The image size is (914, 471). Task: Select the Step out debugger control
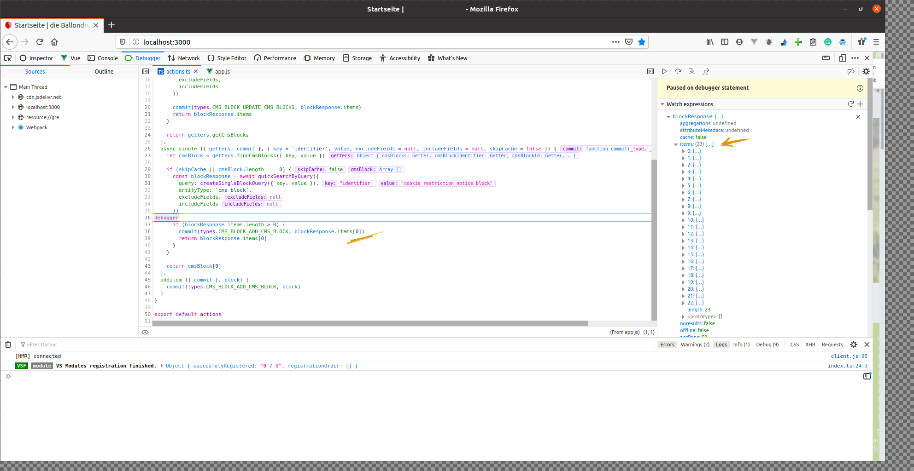(x=705, y=71)
